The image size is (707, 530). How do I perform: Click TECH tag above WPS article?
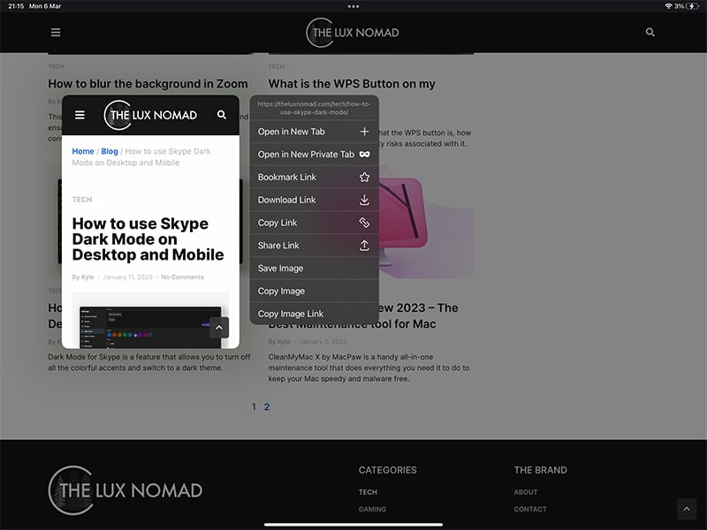pyautogui.click(x=277, y=66)
